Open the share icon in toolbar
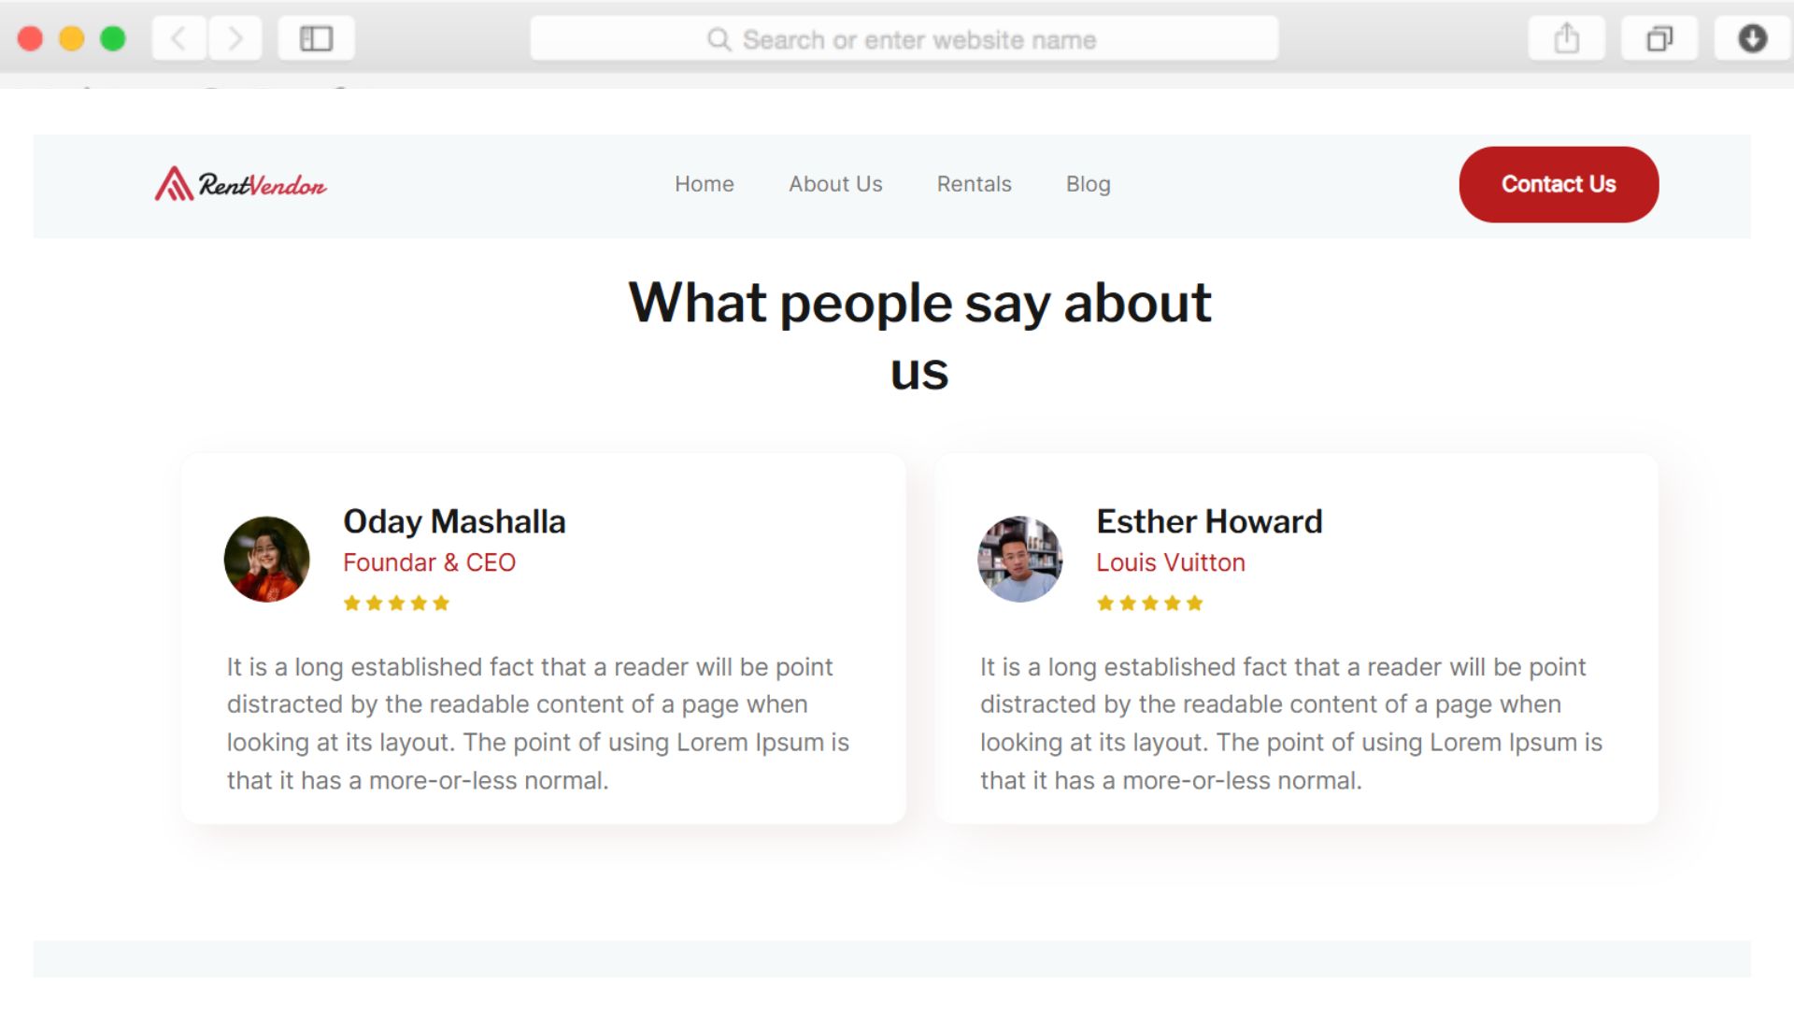Viewport: 1794px width, 1009px height. pos(1566,39)
